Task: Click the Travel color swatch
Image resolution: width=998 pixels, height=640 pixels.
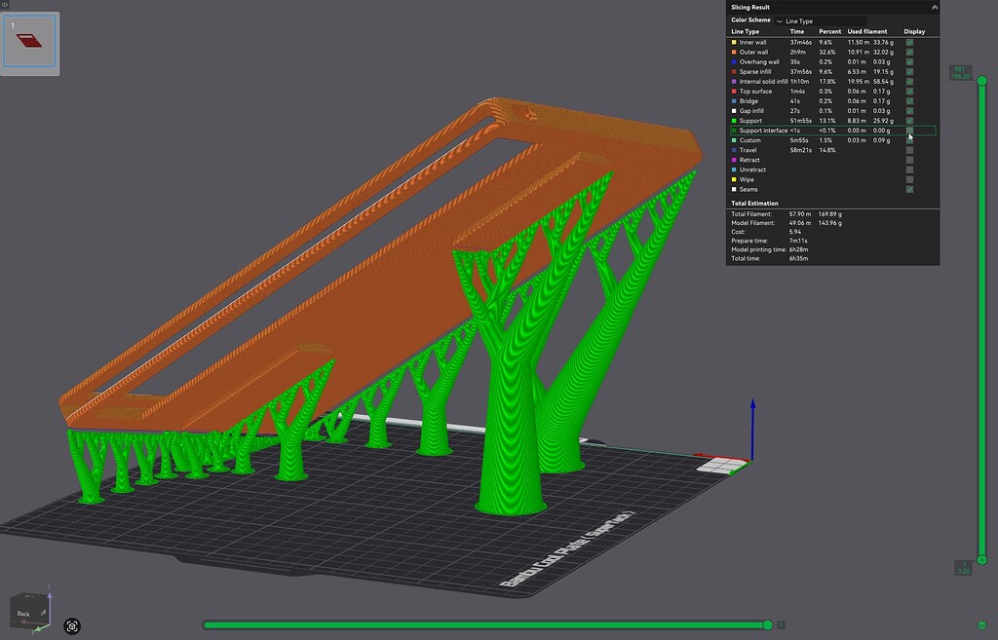Action: coord(734,150)
